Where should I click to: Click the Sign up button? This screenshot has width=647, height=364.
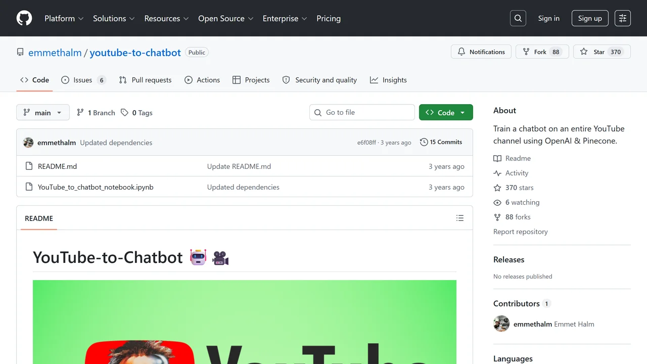(x=590, y=18)
